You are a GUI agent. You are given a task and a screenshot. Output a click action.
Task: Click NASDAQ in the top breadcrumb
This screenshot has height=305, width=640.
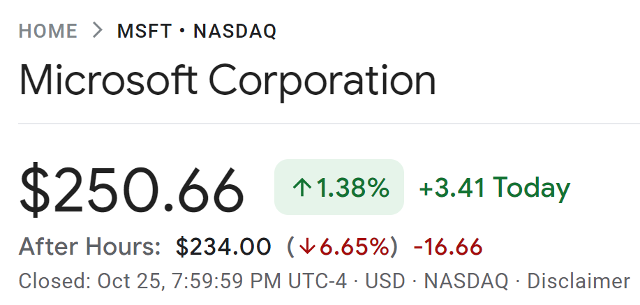[x=235, y=31]
